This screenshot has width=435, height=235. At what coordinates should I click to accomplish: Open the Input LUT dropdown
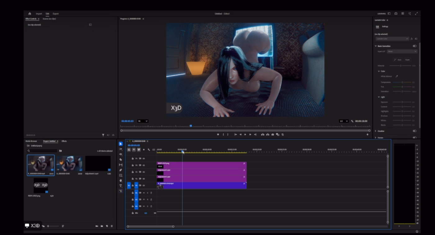(x=402, y=51)
